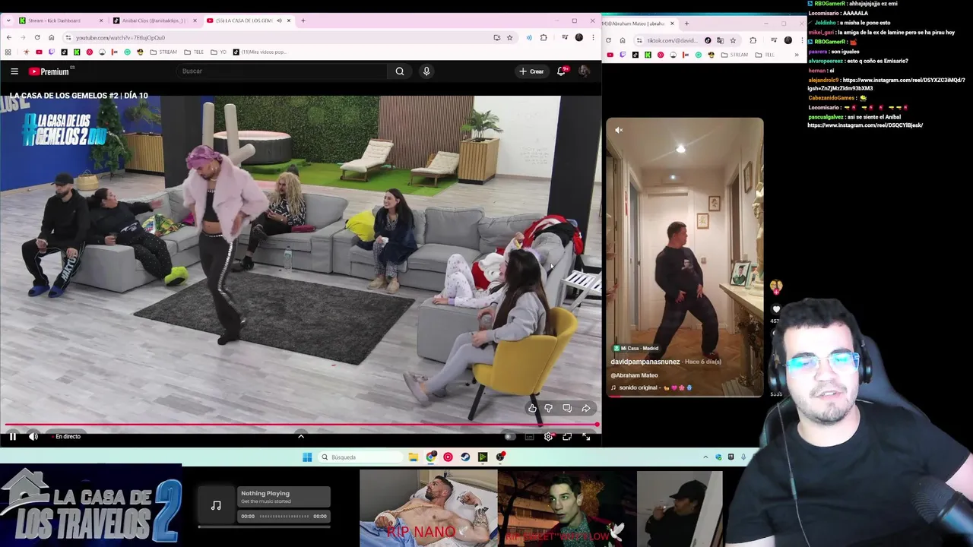Toggle autoplay switch in player

[510, 436]
